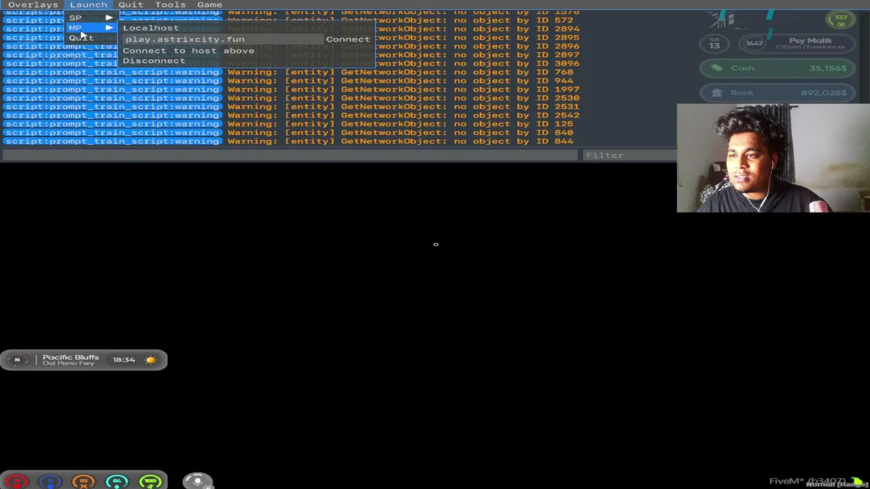The width and height of the screenshot is (870, 489).
Task: Click the console warning for ID 2894
Action: (478, 29)
